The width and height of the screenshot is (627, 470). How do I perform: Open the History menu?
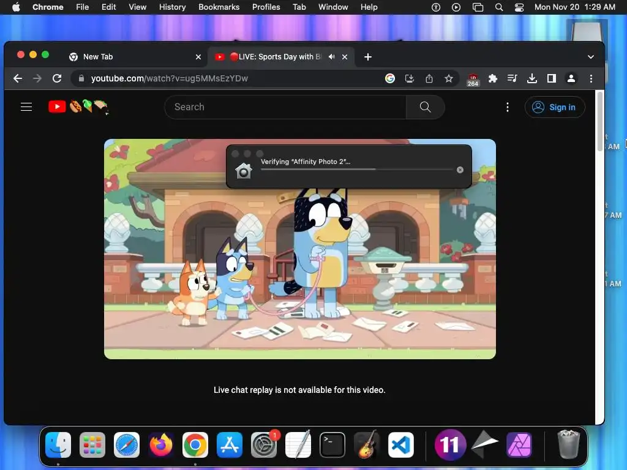(172, 7)
